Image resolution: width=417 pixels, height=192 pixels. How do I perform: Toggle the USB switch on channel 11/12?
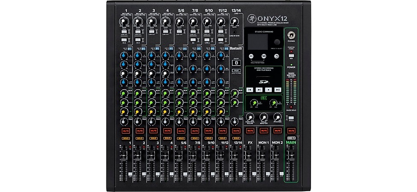(x=220, y=40)
